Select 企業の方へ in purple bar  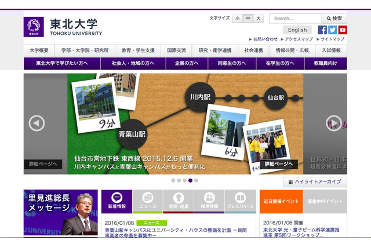point(187,63)
